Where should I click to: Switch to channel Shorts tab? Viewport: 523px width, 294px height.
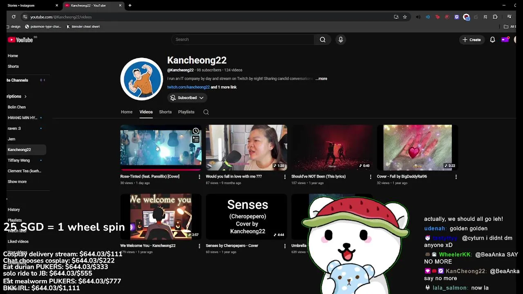click(165, 112)
